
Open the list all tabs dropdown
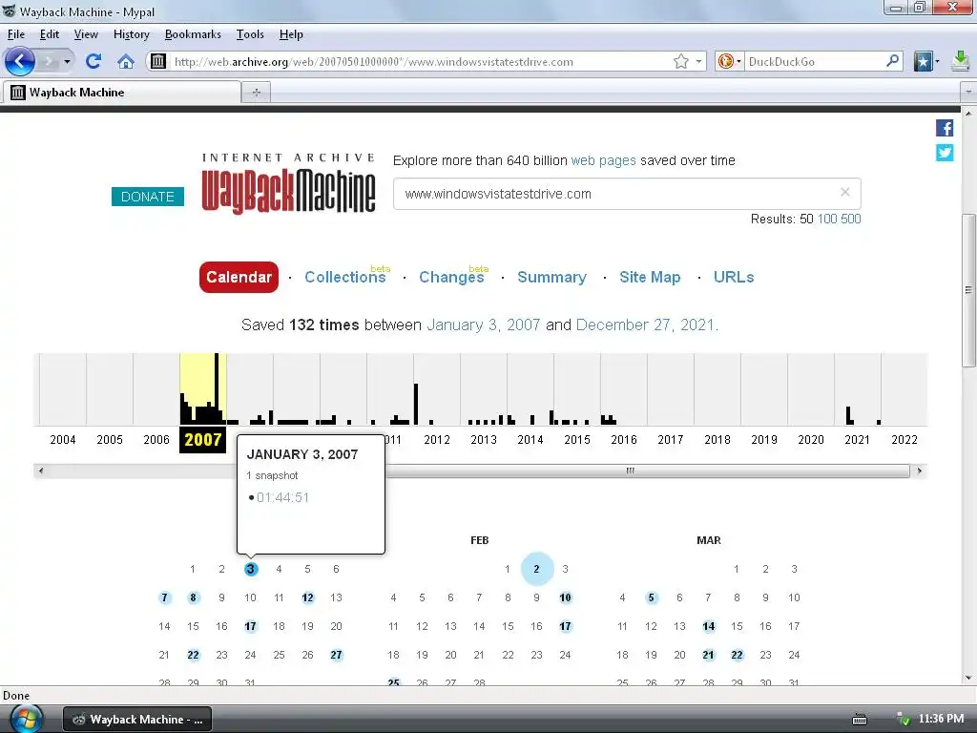[x=968, y=93]
